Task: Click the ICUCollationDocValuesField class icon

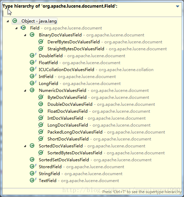Action: [x=33, y=69]
